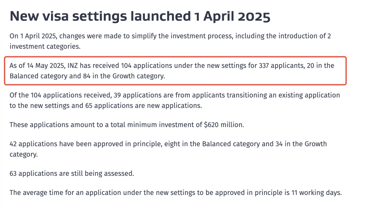Click the words 'Growth category.' in highlighted box
The height and width of the screenshot is (208, 370).
[138, 76]
